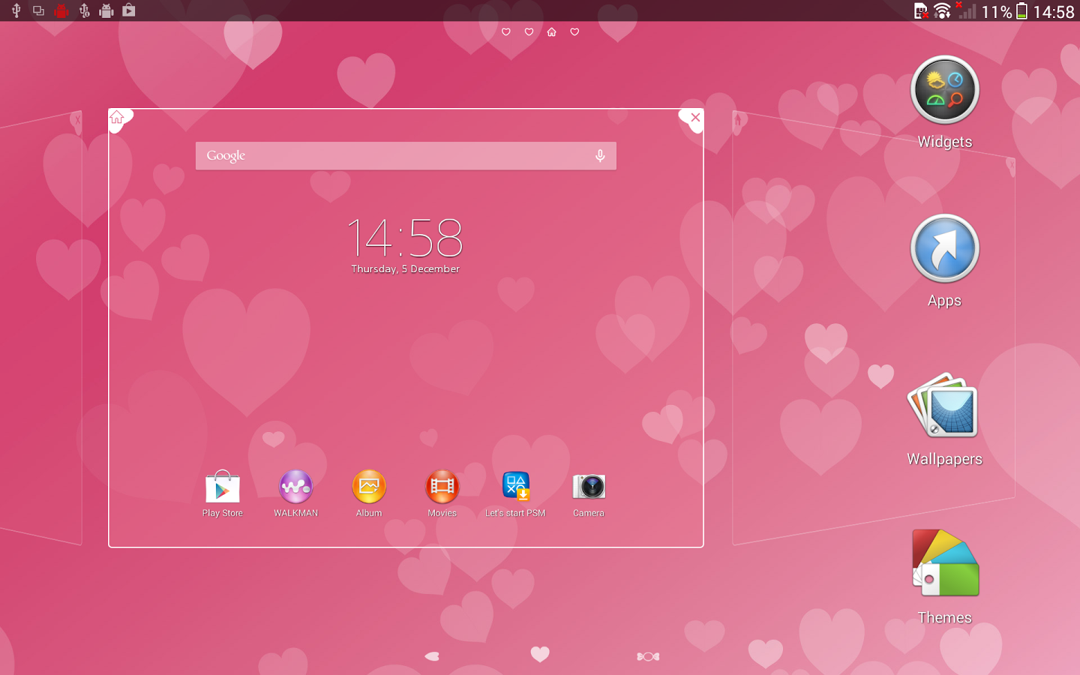Tap the battery 11% indicator
The image size is (1080, 675).
[1005, 11]
